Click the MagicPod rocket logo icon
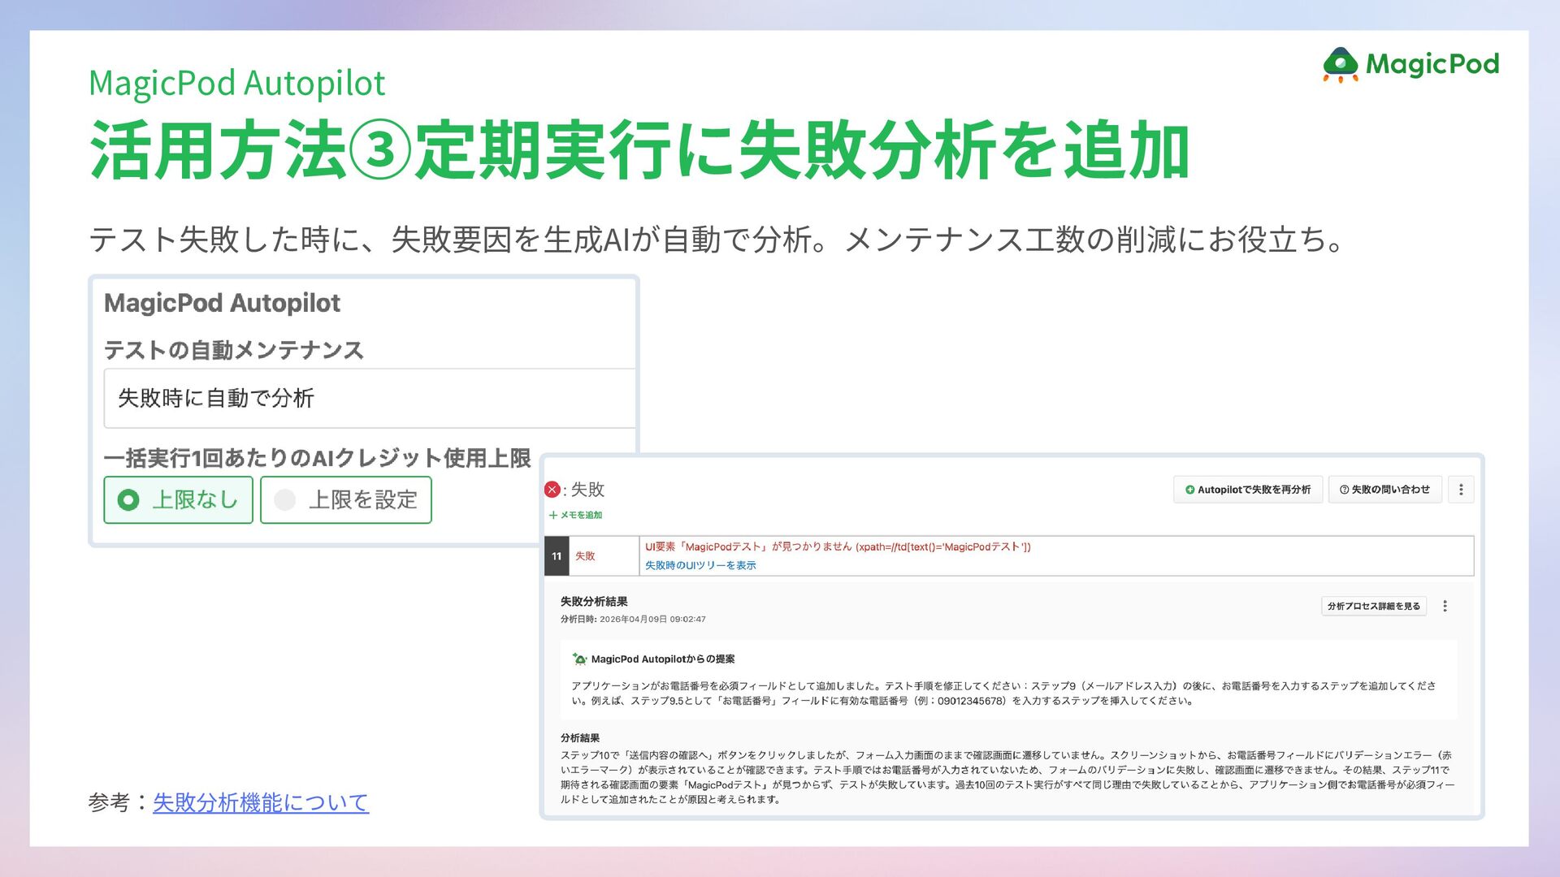The height and width of the screenshot is (877, 1560). [1341, 65]
